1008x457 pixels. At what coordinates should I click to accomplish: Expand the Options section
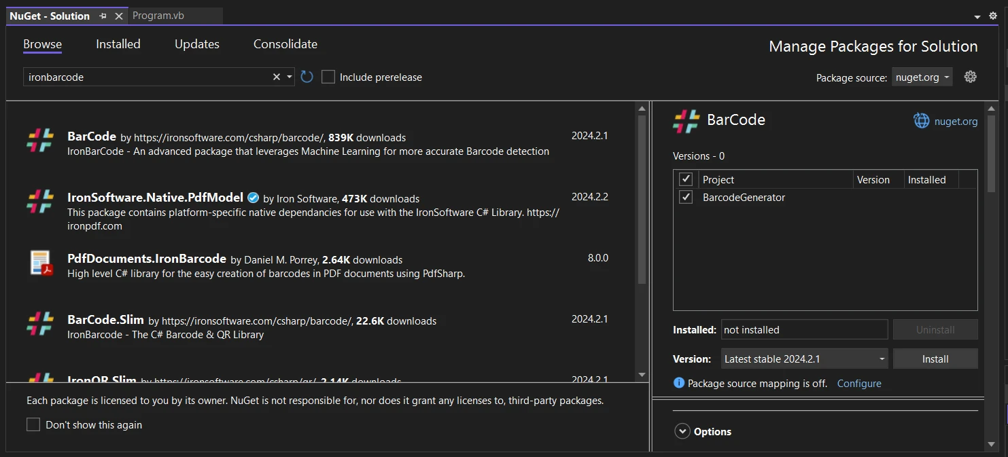[x=682, y=431]
